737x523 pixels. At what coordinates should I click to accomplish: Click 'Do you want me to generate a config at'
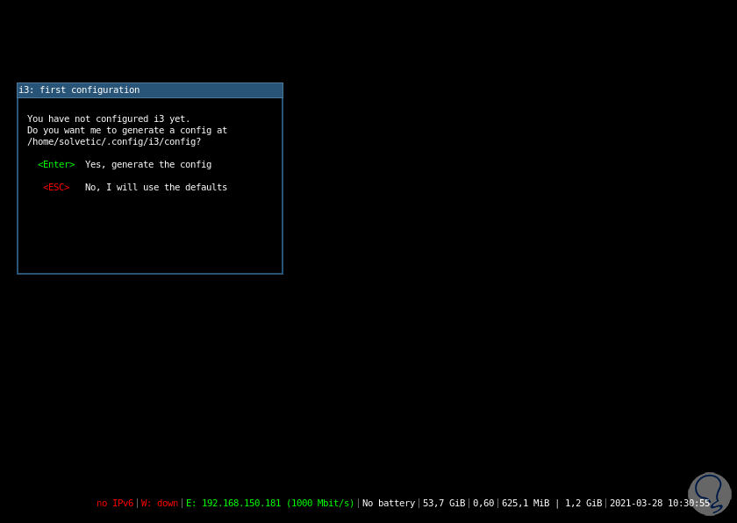pos(127,130)
